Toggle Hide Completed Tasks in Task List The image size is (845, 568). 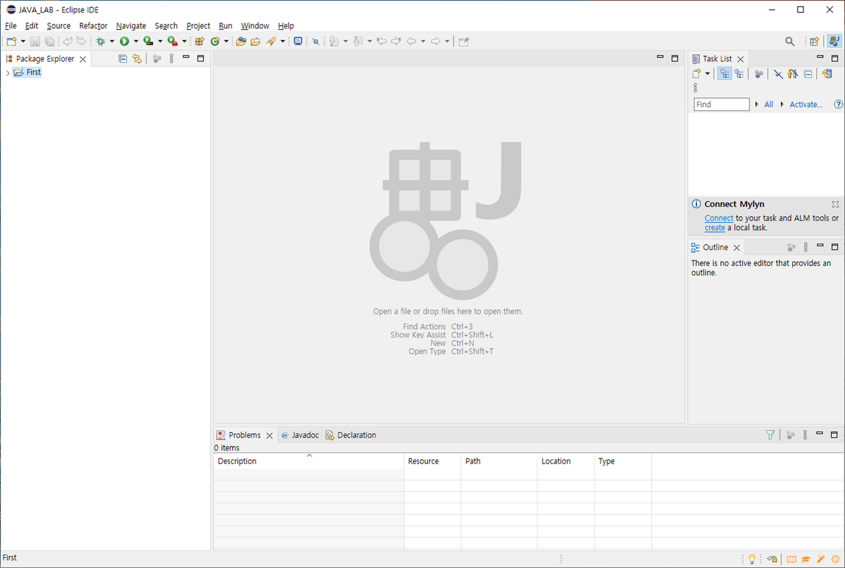click(779, 74)
